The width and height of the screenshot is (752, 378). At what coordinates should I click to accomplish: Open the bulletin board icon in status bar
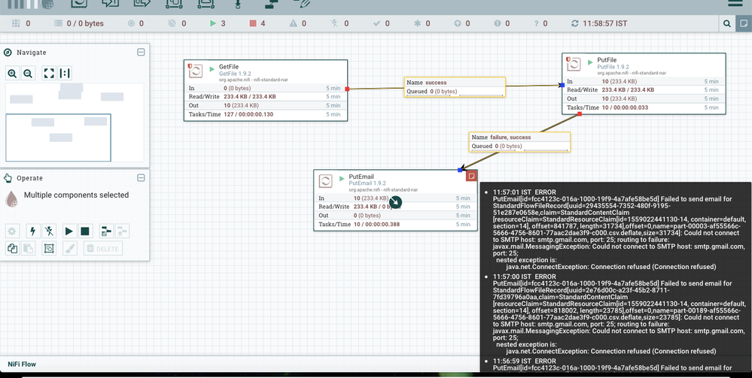tap(743, 24)
